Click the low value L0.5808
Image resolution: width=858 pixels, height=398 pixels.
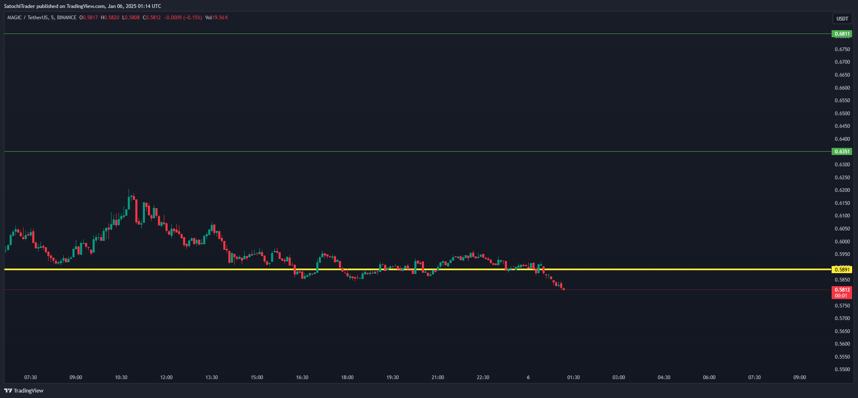pyautogui.click(x=131, y=18)
